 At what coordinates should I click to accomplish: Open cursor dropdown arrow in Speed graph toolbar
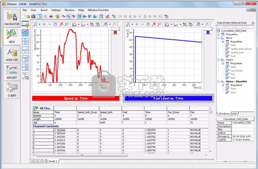click(39, 25)
